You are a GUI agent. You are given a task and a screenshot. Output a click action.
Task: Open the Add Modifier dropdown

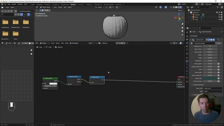[206, 36]
